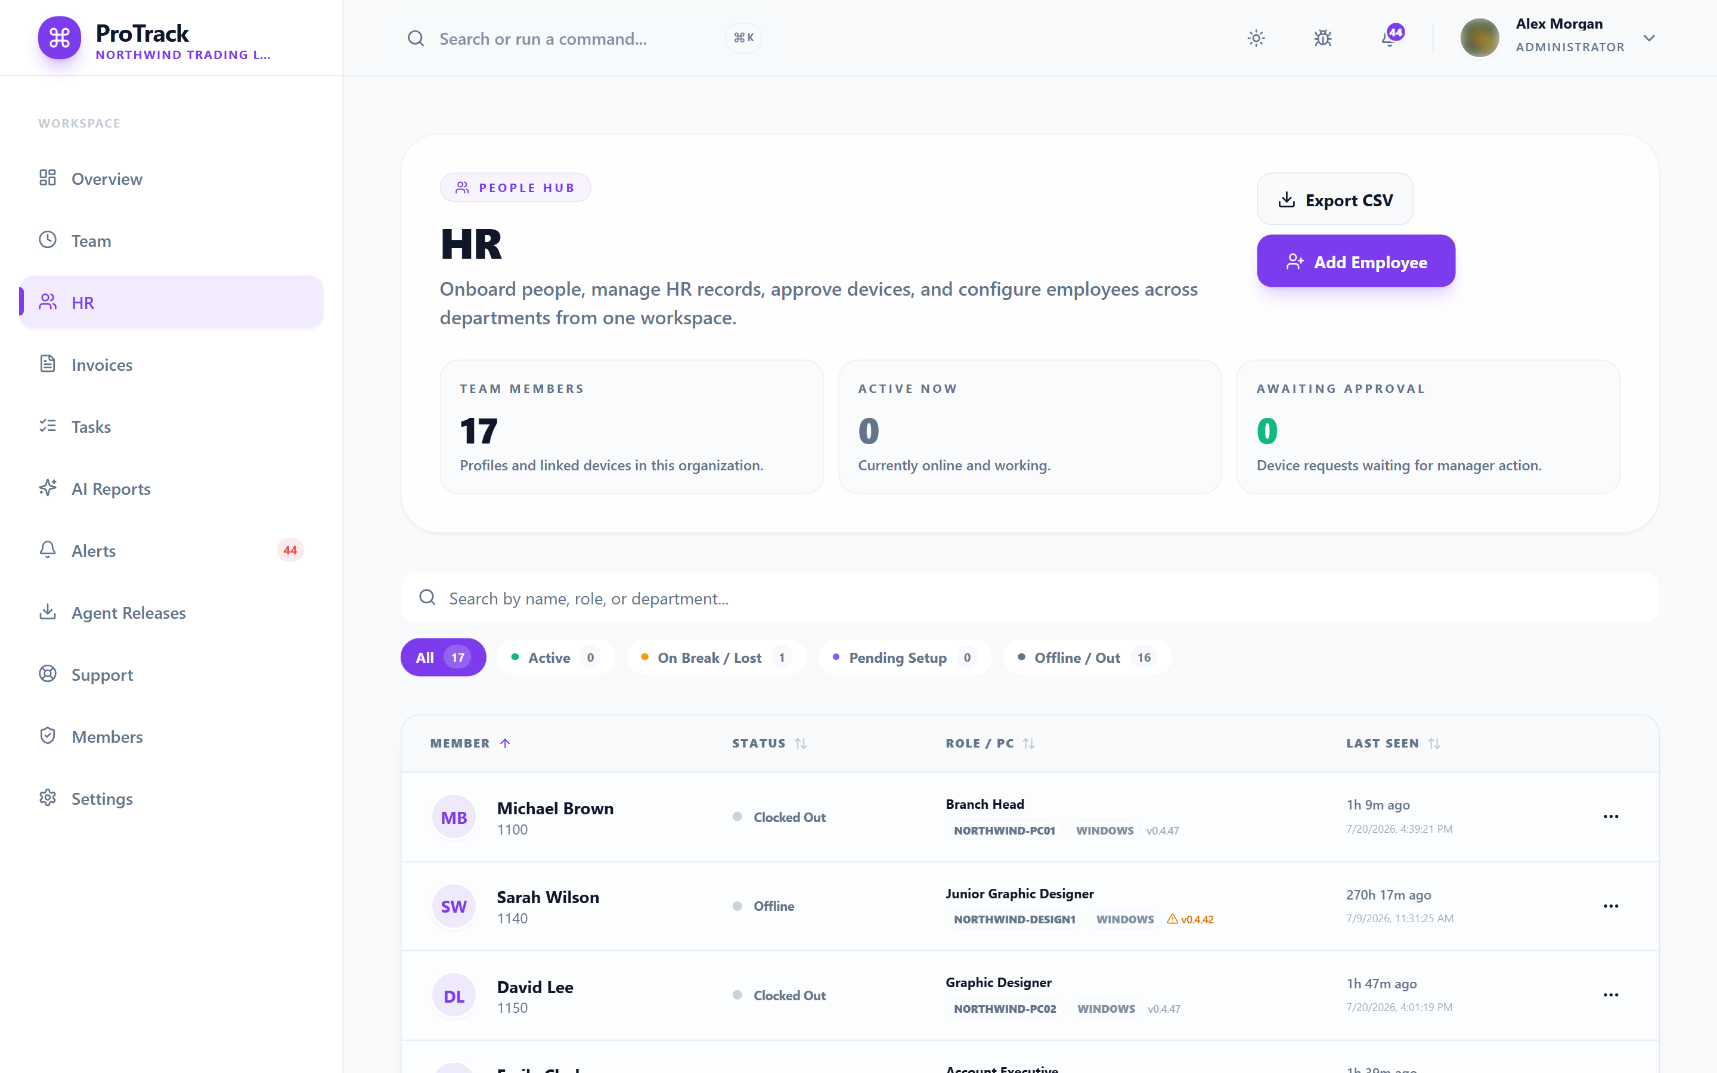Open the HR people icon in sidebar
The width and height of the screenshot is (1717, 1073).
click(48, 302)
